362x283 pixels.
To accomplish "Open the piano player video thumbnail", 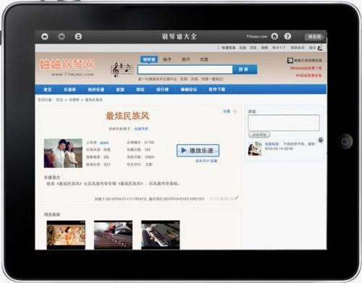I will tap(161, 235).
